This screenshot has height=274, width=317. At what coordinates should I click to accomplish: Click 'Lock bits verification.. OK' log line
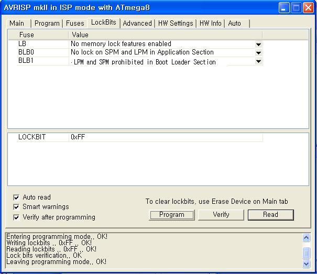point(44,255)
